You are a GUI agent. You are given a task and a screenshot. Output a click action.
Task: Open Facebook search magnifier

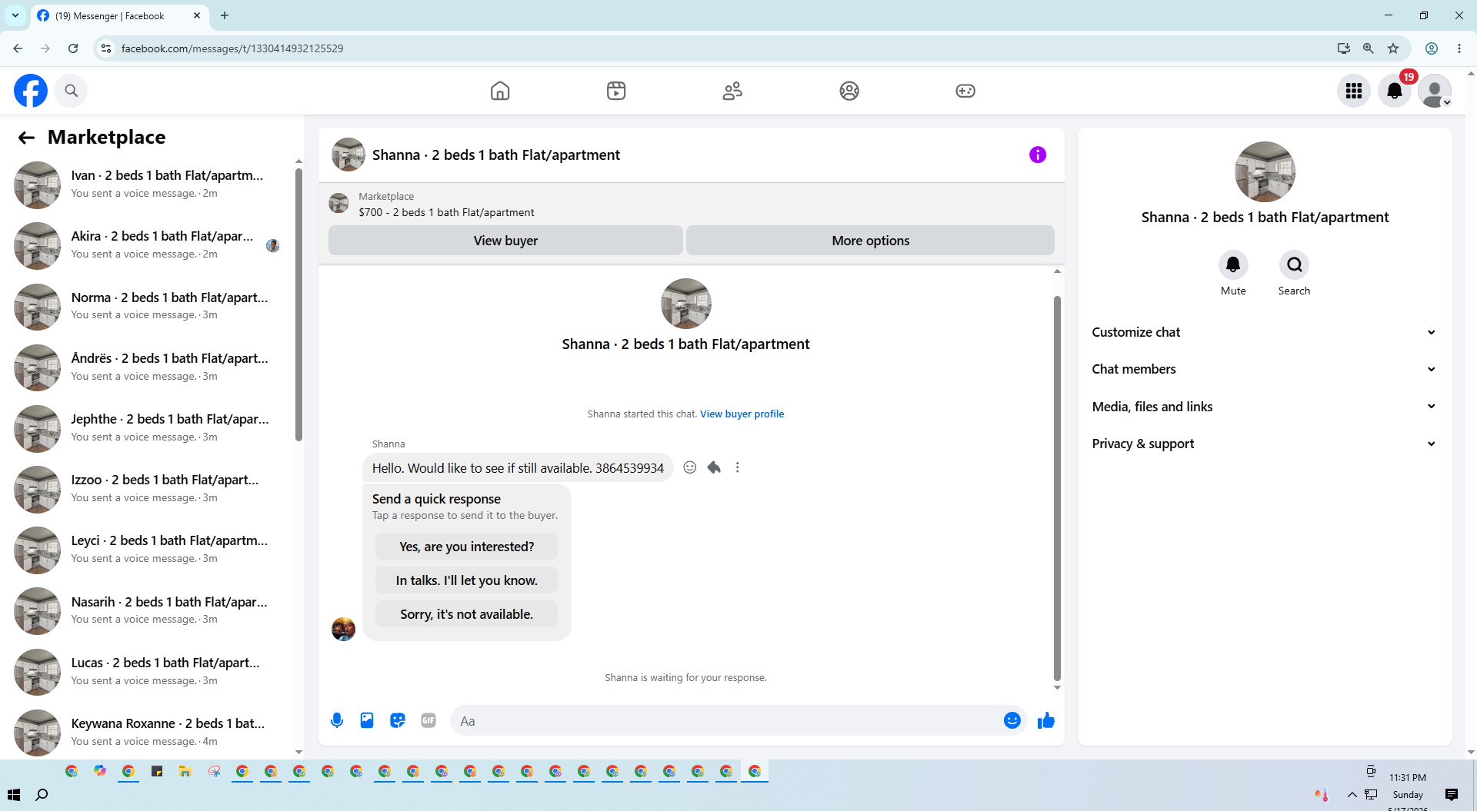point(72,91)
